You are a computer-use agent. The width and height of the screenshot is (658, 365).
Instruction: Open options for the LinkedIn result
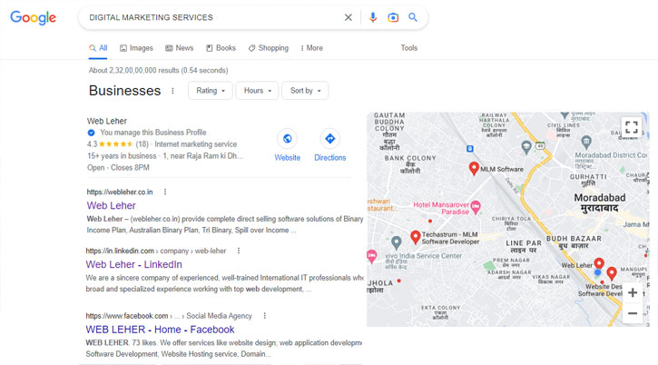coord(239,251)
